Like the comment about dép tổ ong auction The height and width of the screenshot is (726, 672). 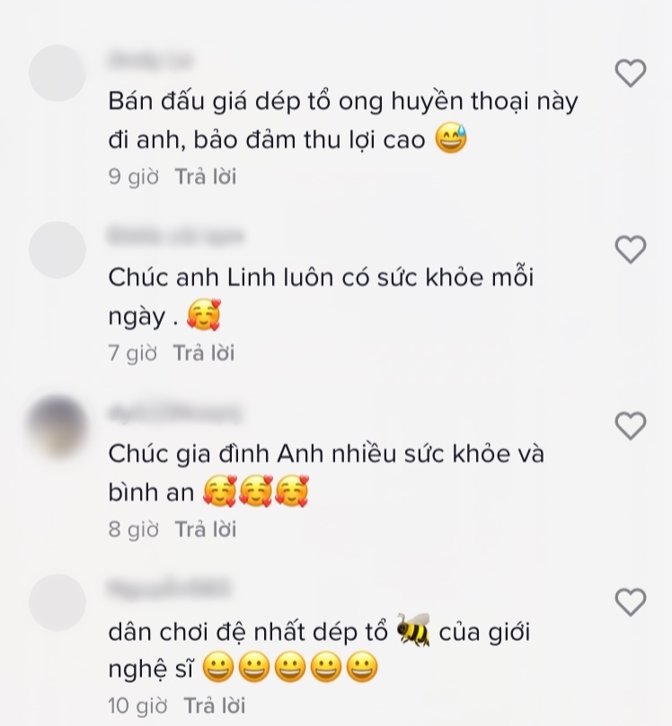coord(631,73)
